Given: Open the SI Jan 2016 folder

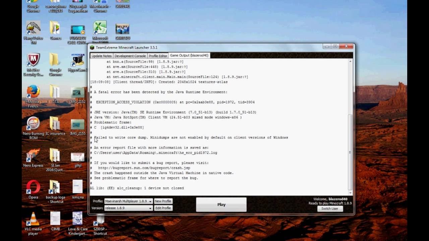Looking at the screenshot, I should click(55, 160).
